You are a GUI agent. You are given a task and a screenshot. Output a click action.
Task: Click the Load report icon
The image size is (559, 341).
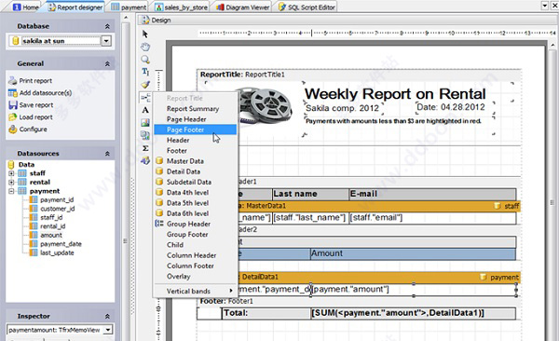click(x=13, y=117)
